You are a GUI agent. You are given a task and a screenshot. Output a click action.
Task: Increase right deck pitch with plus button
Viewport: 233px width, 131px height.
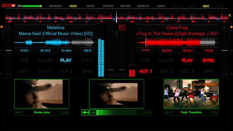click(225, 27)
